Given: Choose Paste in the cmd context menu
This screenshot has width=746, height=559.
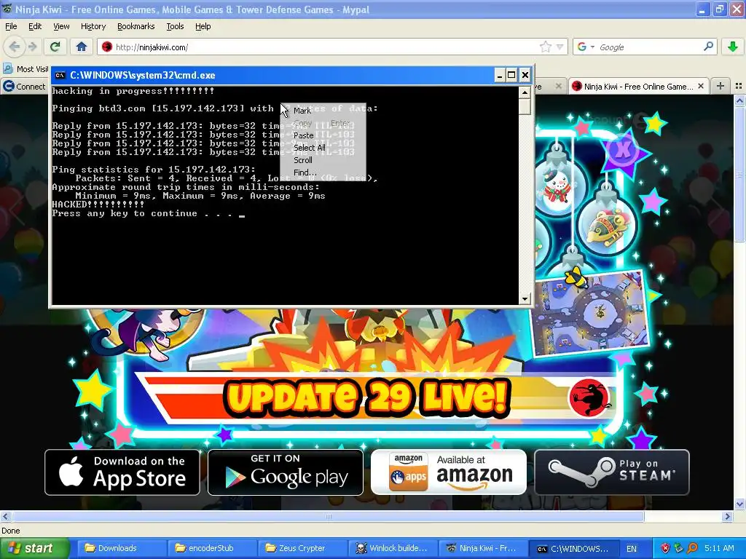Looking at the screenshot, I should point(323,135).
